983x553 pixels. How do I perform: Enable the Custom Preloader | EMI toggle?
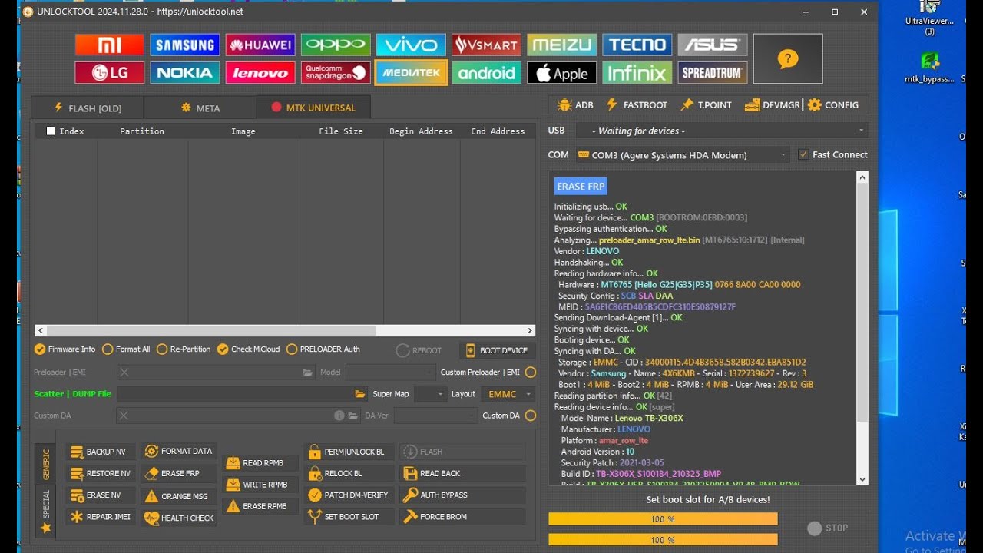pyautogui.click(x=531, y=373)
